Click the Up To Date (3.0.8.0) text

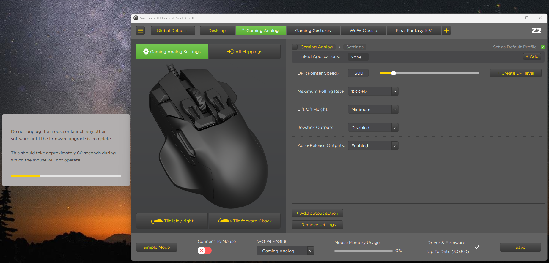point(448,251)
